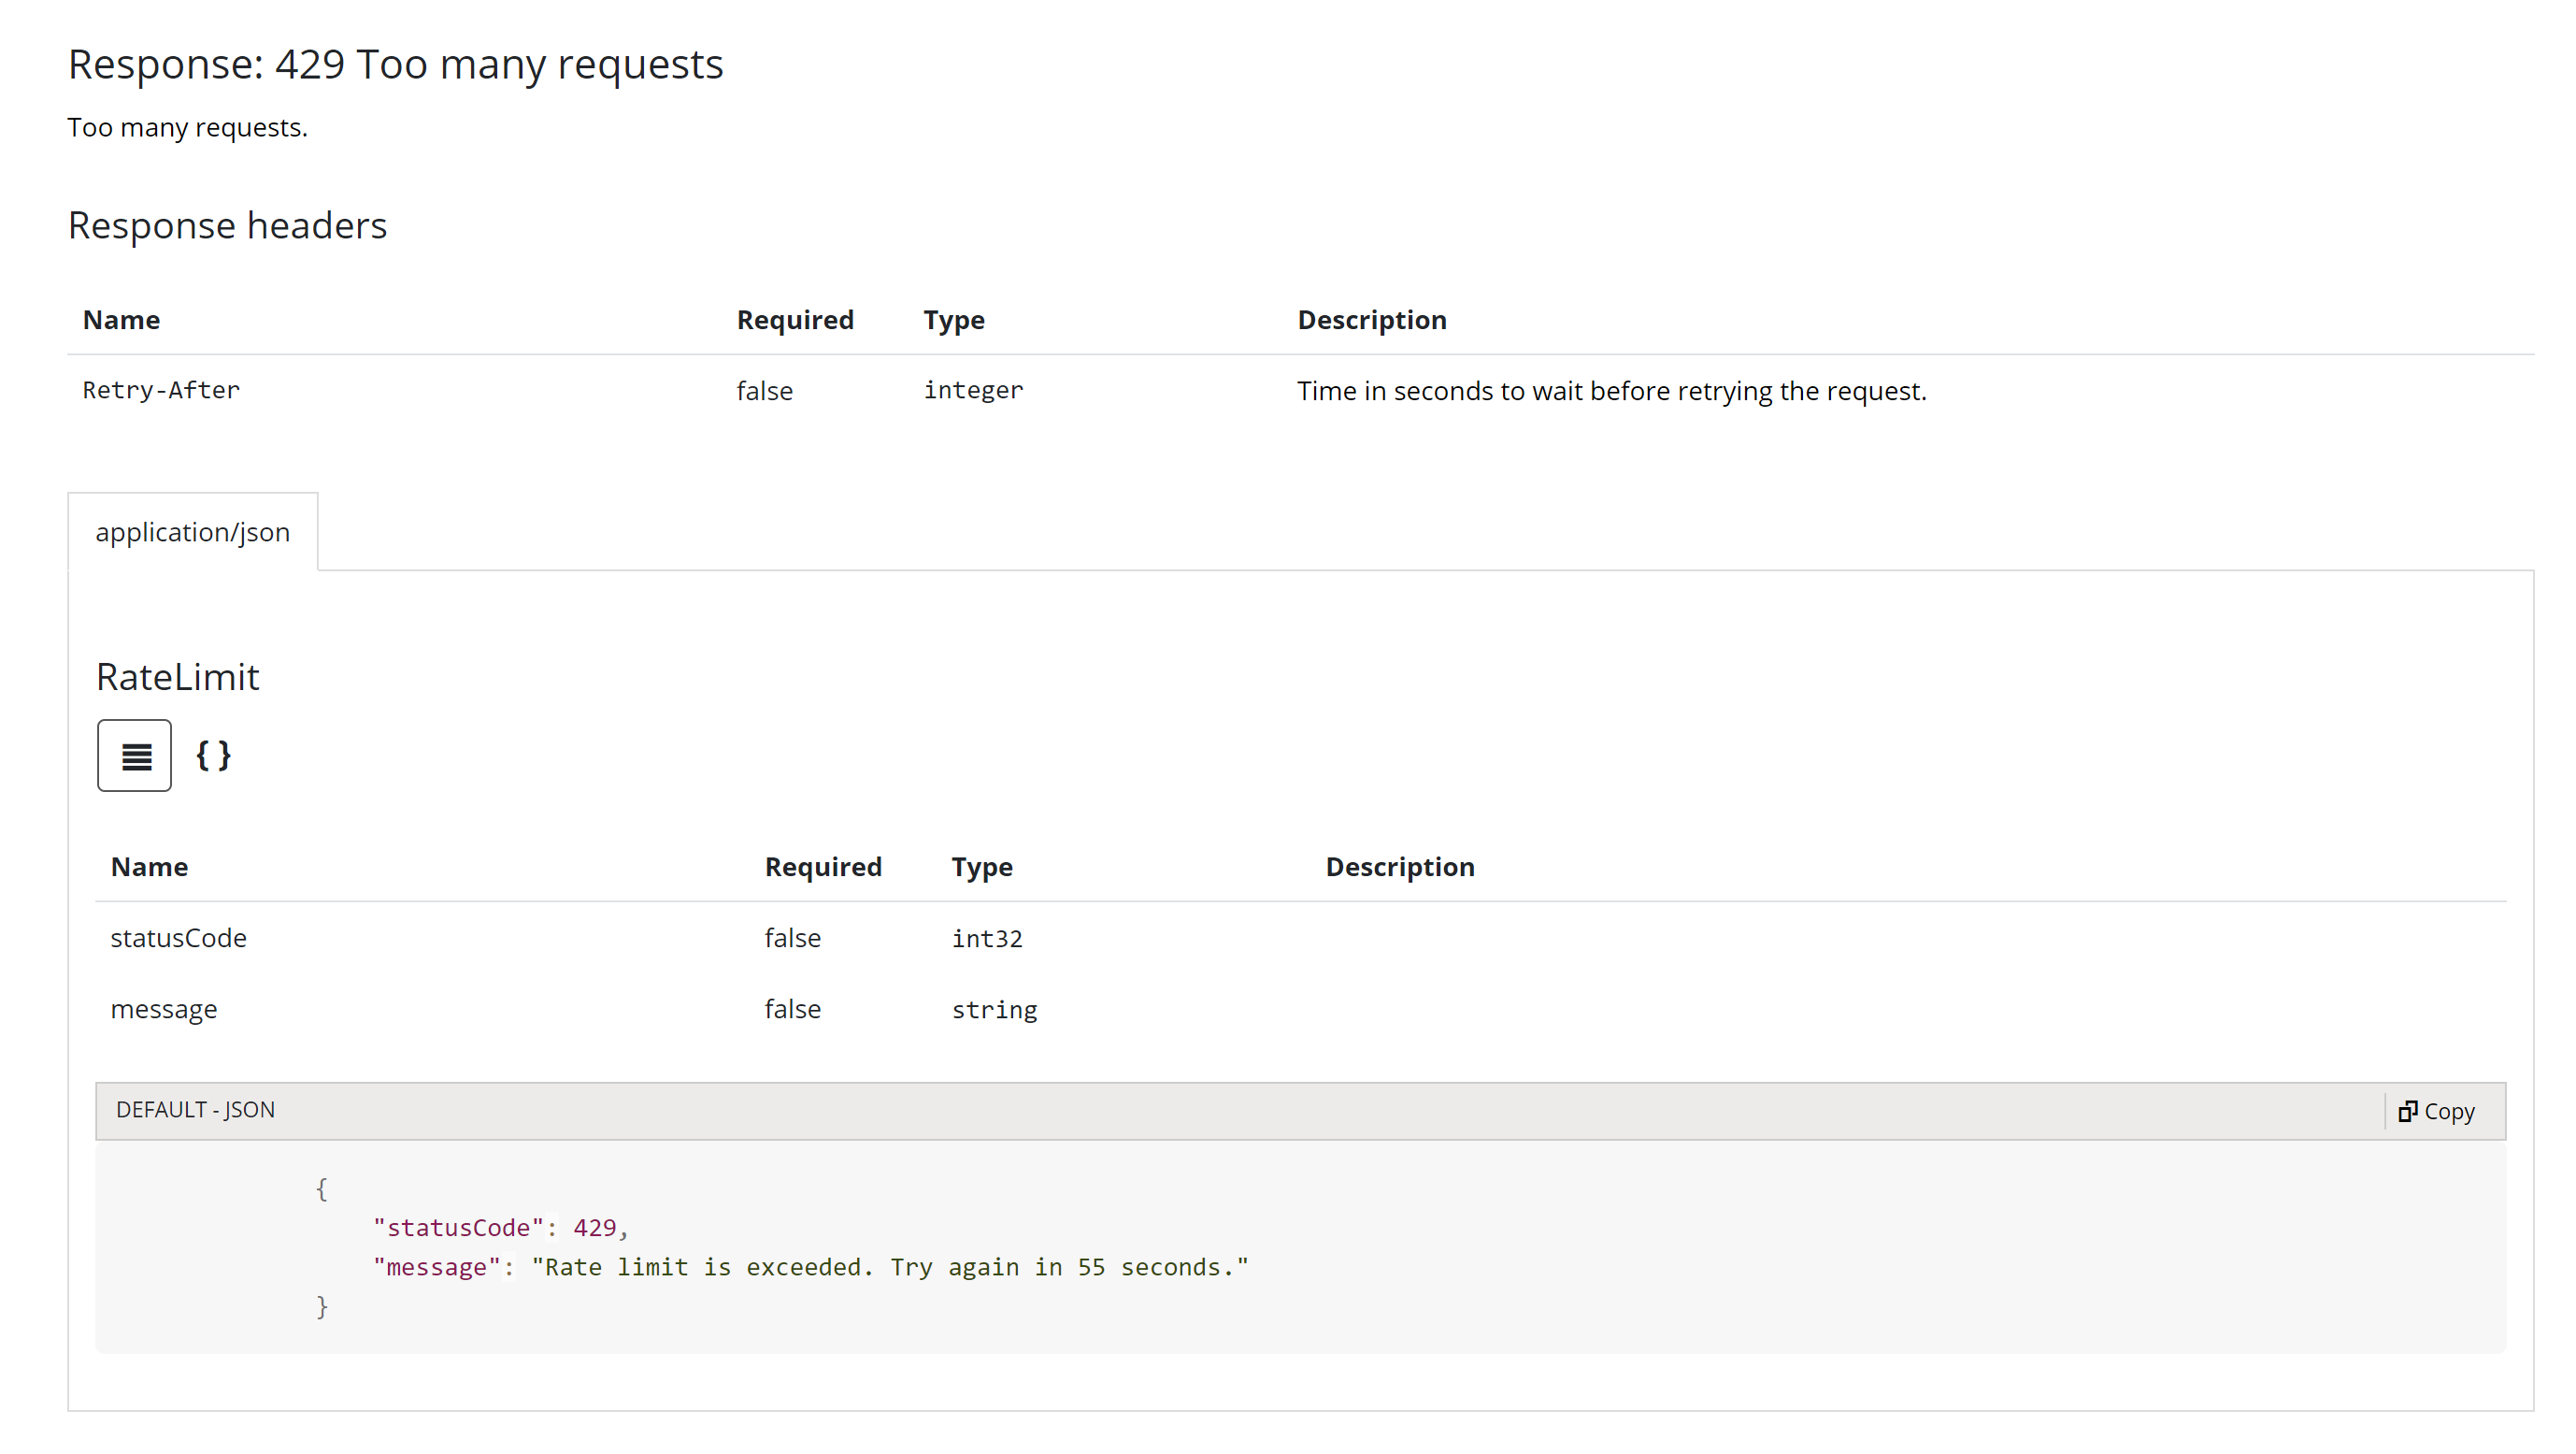Click the statusCode property row name

point(178,939)
